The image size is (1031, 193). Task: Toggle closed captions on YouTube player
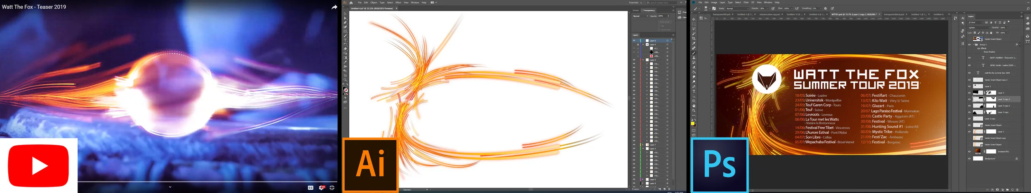(311, 188)
